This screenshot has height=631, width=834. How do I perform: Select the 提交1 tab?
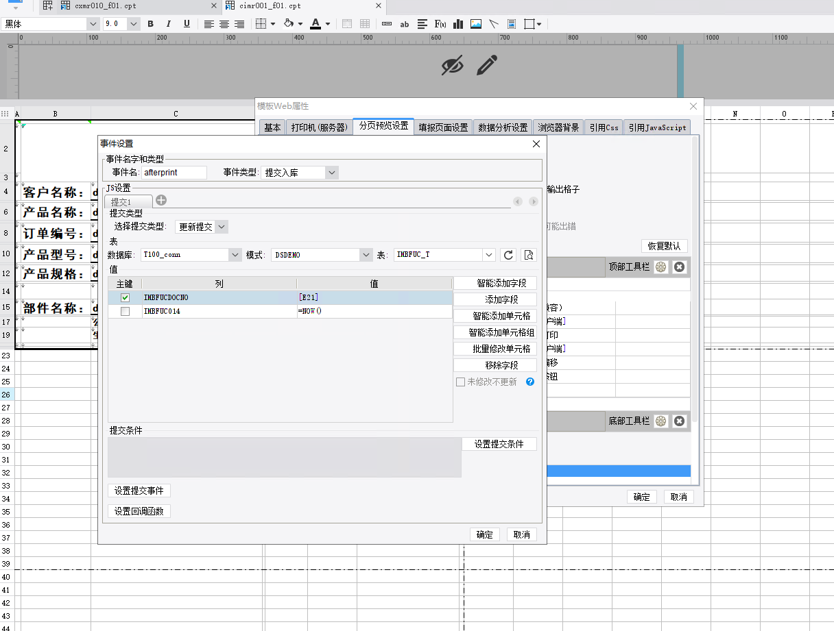128,201
